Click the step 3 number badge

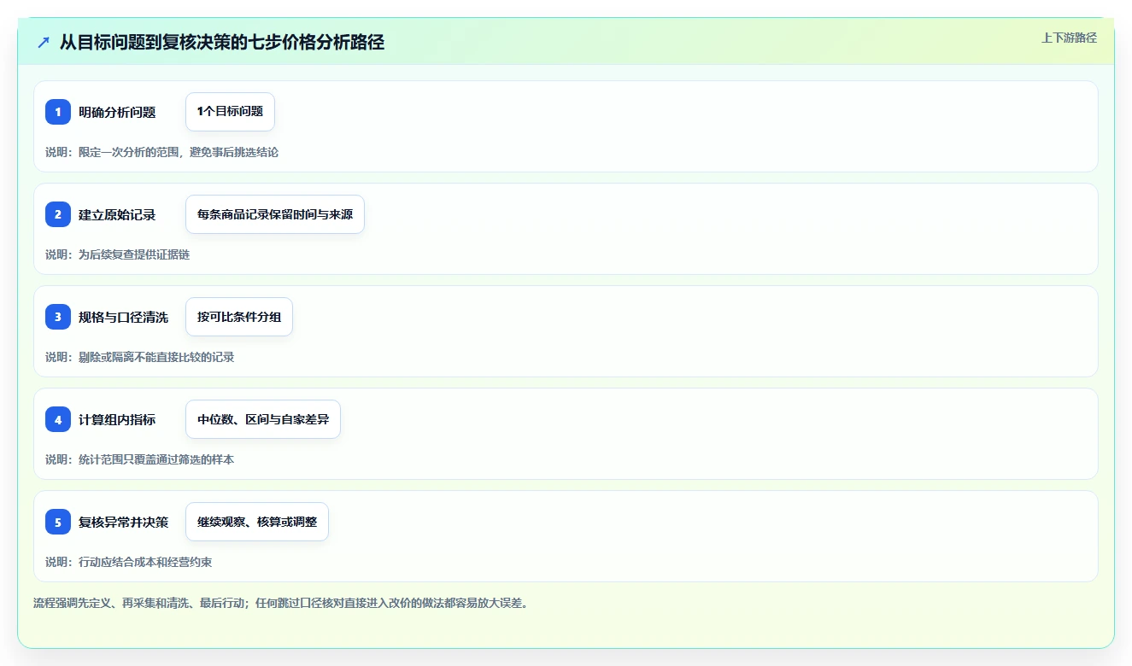point(58,317)
